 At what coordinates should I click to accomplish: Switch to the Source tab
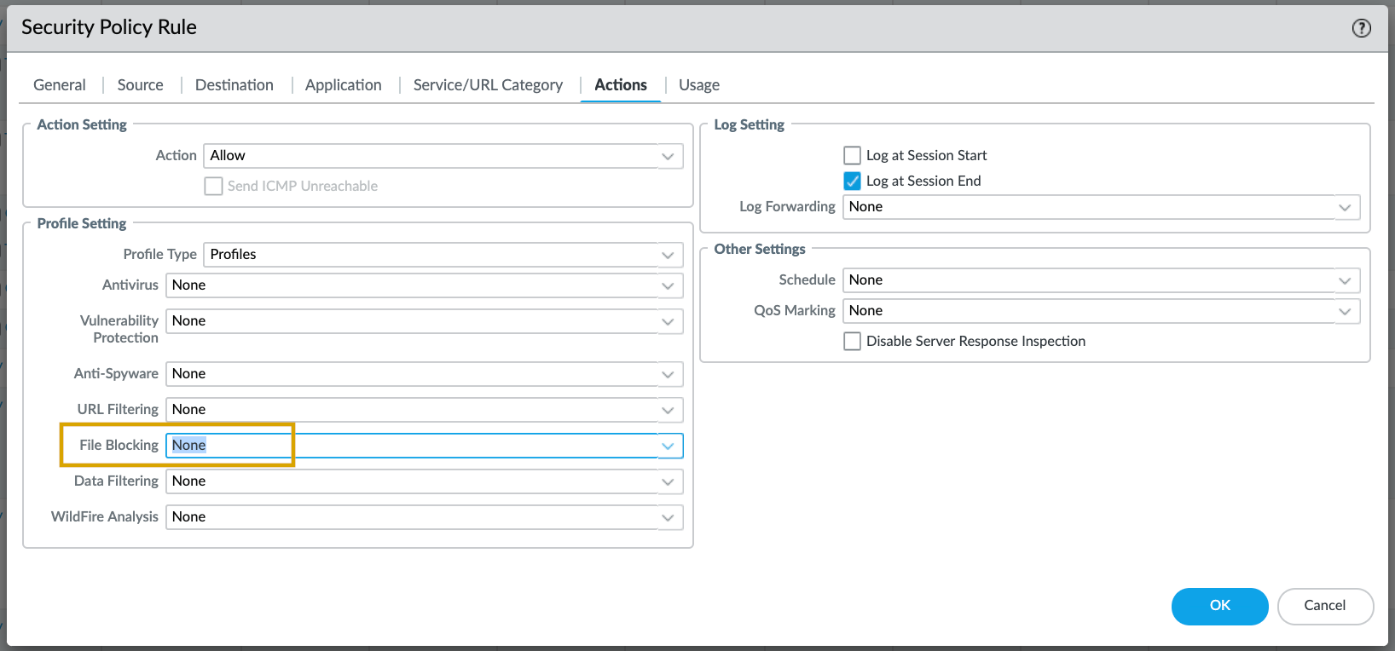tap(140, 85)
